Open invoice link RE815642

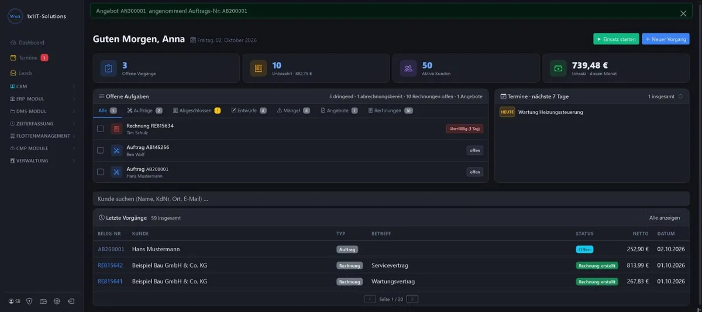coord(110,265)
